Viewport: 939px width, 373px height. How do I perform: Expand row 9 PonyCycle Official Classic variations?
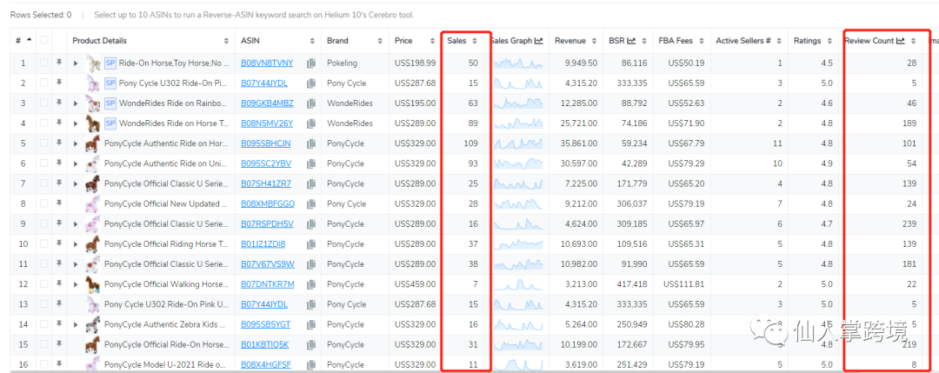pyautogui.click(x=76, y=224)
